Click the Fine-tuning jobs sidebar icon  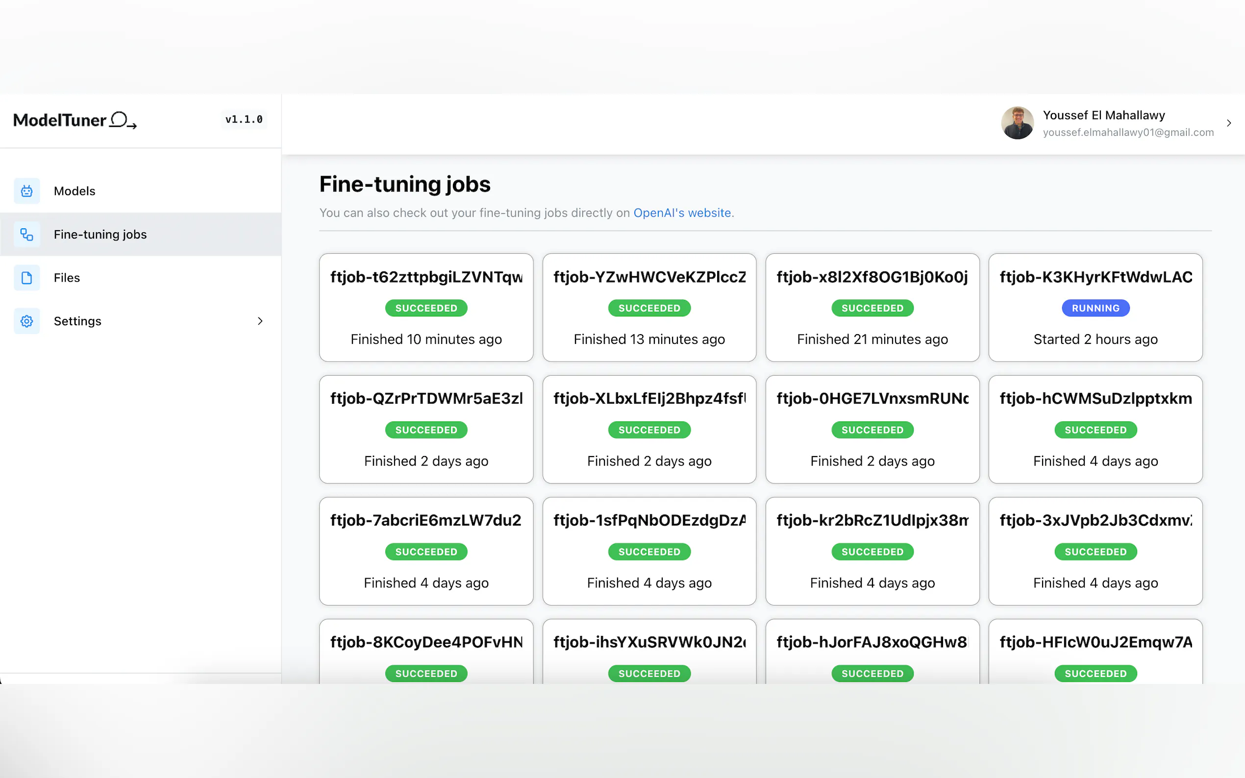pyautogui.click(x=27, y=235)
